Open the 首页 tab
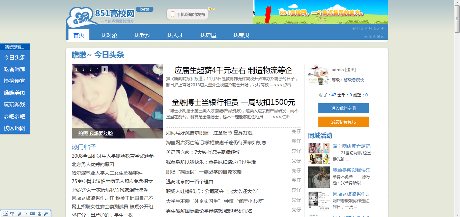 [79, 35]
